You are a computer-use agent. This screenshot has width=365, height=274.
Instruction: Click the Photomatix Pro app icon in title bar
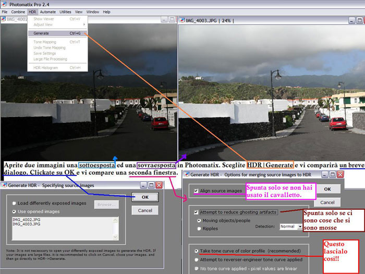4,4
